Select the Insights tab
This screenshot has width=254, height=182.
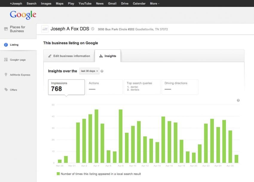108,56
